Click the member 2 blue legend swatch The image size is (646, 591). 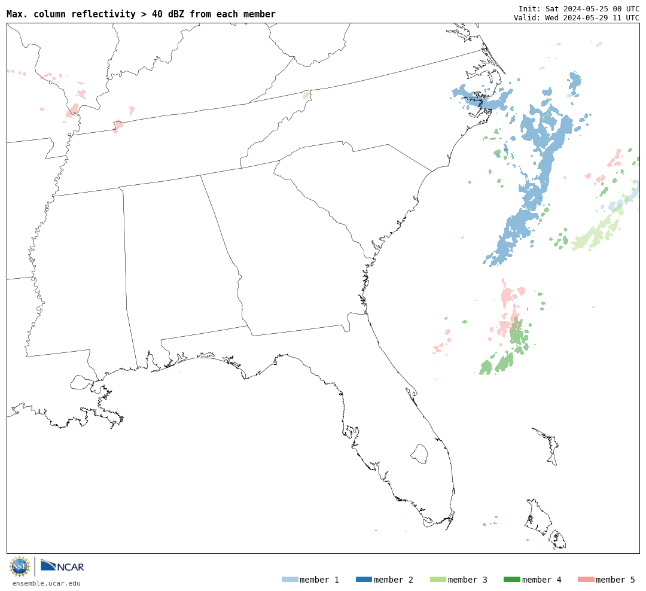point(364,580)
